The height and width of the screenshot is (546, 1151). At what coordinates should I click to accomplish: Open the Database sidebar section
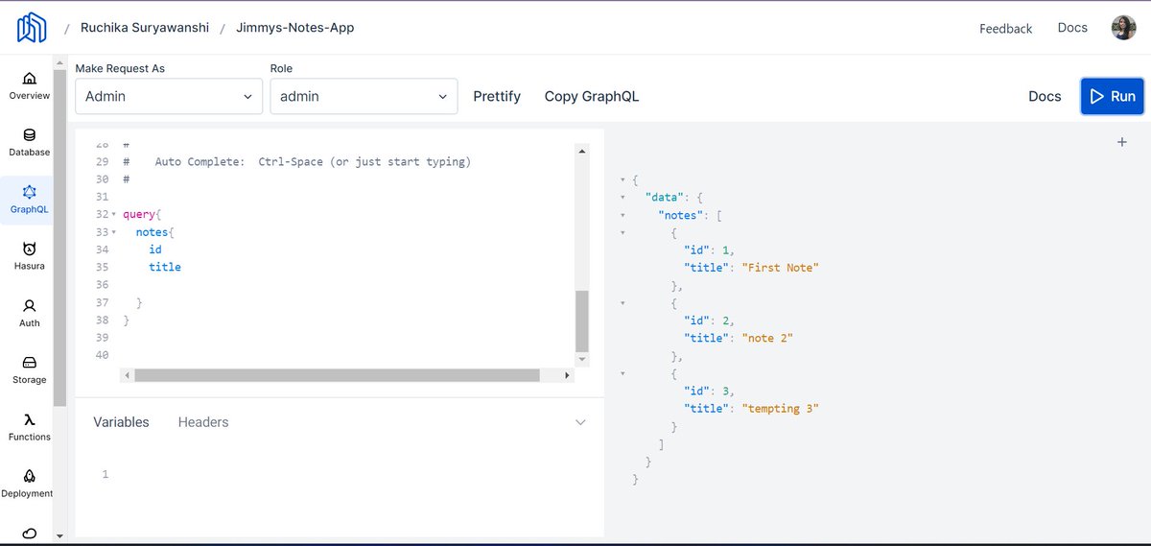tap(30, 142)
